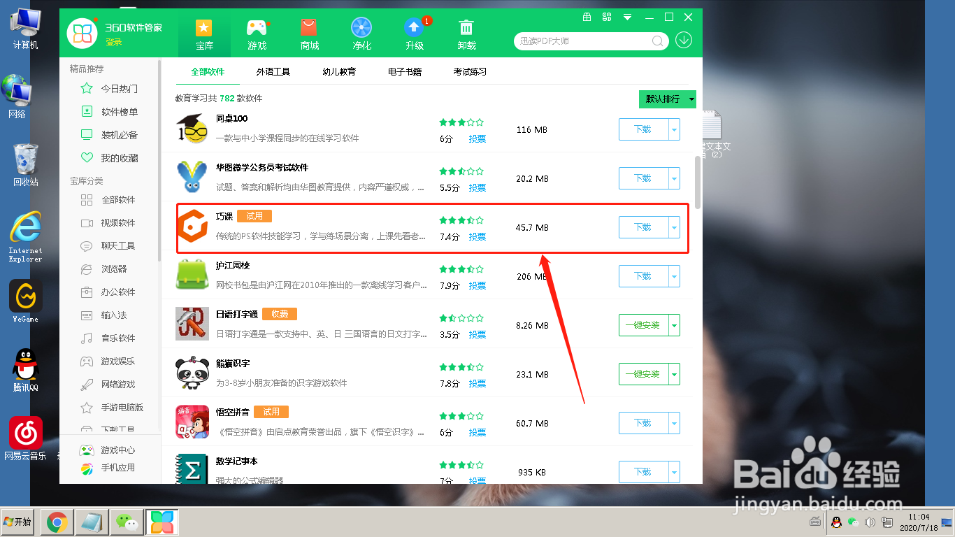Open 今日热门 in the sidebar

(110, 89)
